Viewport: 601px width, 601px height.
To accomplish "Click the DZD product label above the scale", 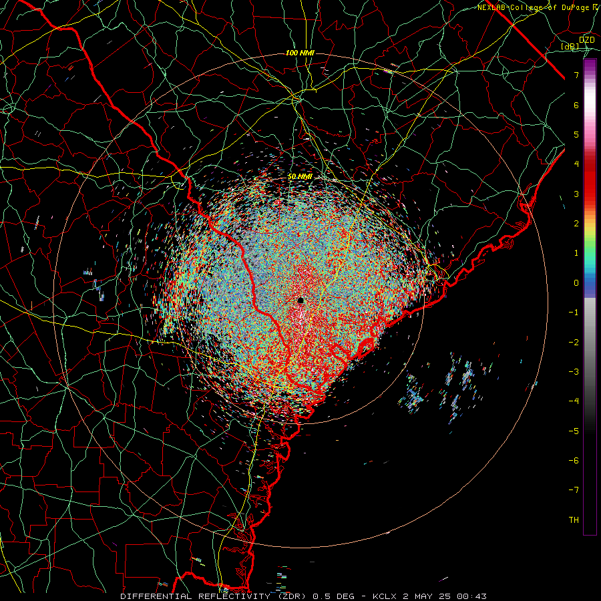I will pyautogui.click(x=586, y=40).
